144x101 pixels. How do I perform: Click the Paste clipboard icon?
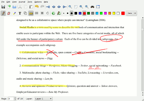(31, 7)
